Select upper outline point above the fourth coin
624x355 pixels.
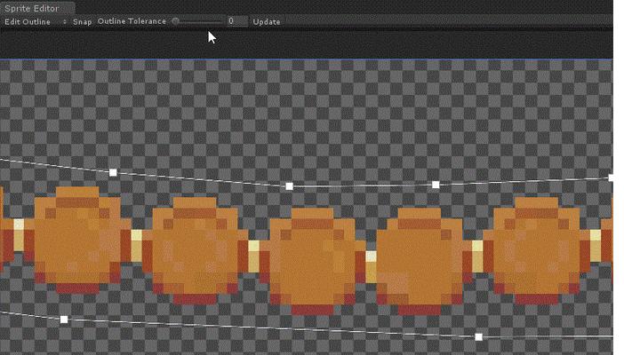click(x=436, y=185)
